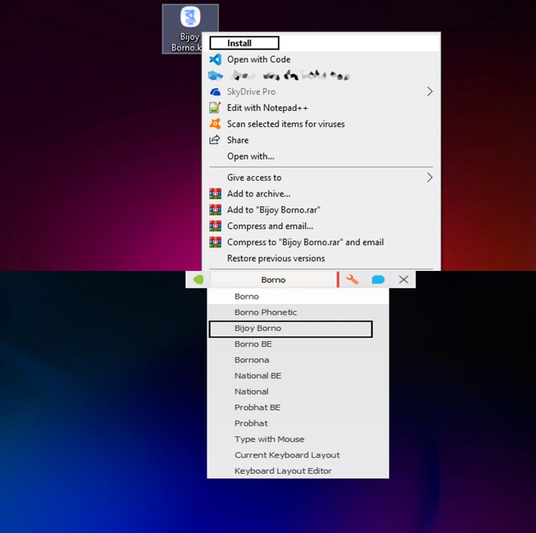The height and width of the screenshot is (533, 536).
Task: Click the blue chat bubble icon
Action: 378,279
